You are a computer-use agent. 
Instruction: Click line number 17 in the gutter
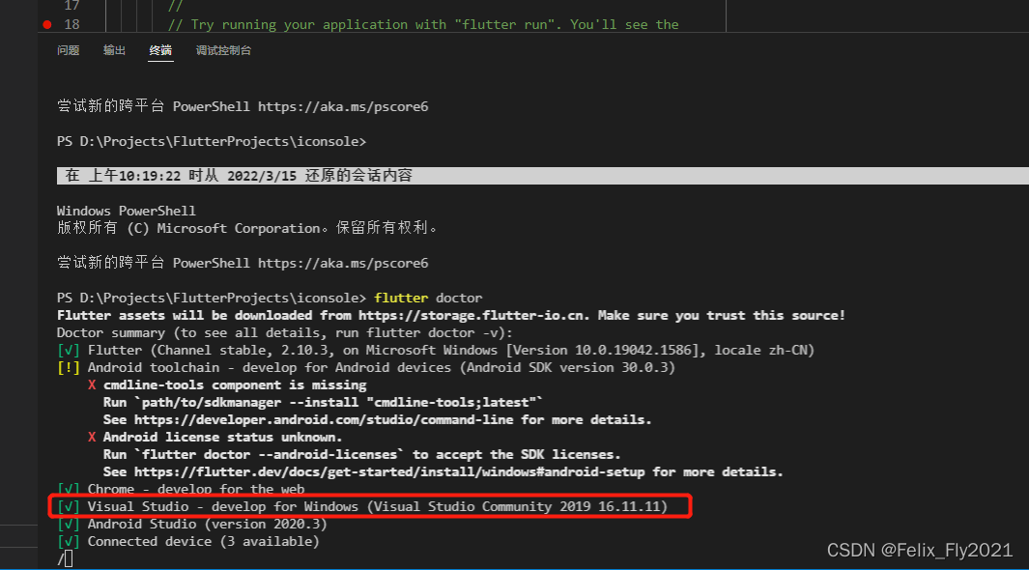coord(71,6)
